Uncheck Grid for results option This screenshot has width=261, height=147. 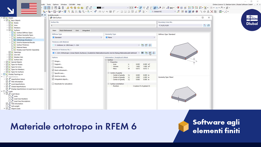pos(53,76)
